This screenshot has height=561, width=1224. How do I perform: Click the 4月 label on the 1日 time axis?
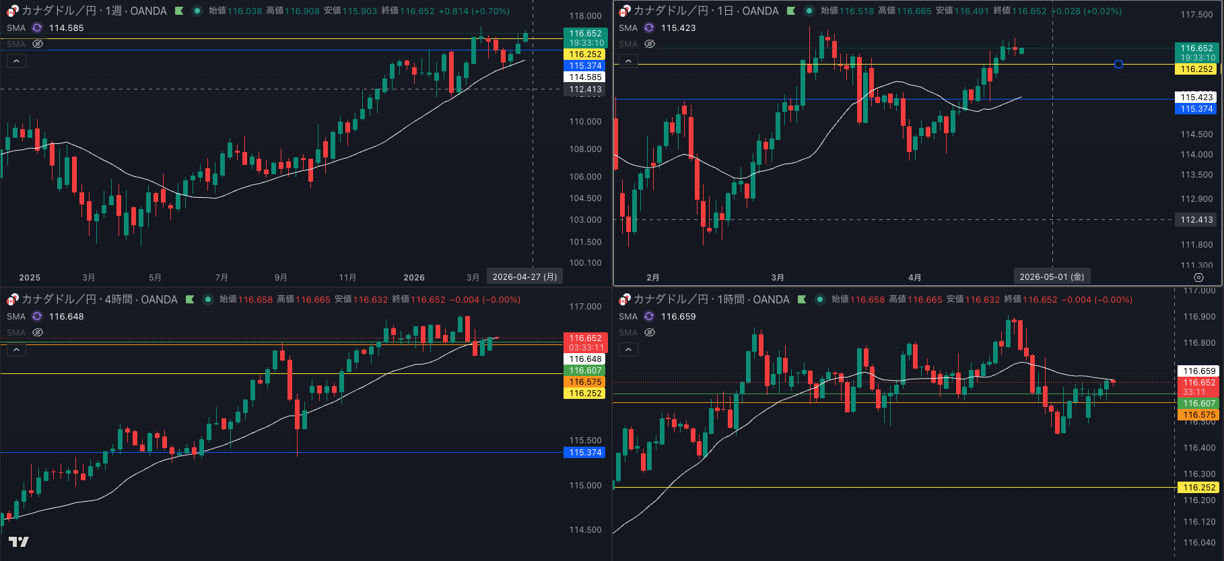[914, 277]
